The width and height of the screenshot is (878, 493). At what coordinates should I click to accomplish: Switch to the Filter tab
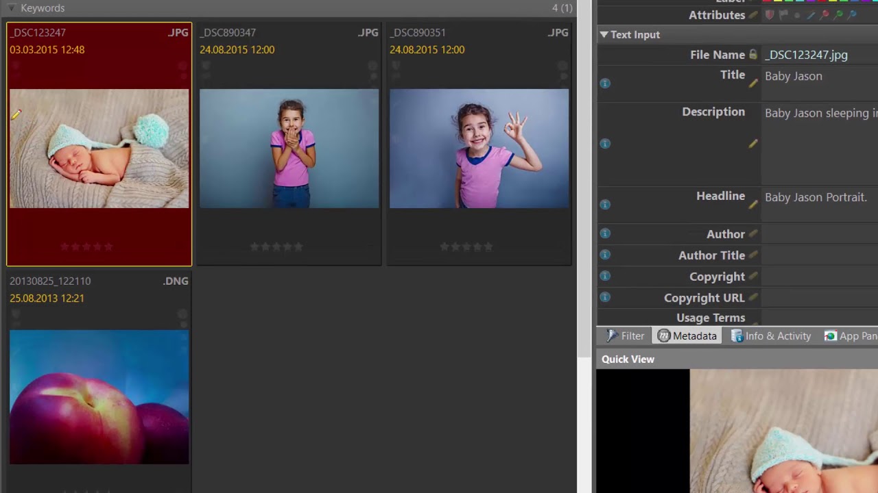[625, 336]
